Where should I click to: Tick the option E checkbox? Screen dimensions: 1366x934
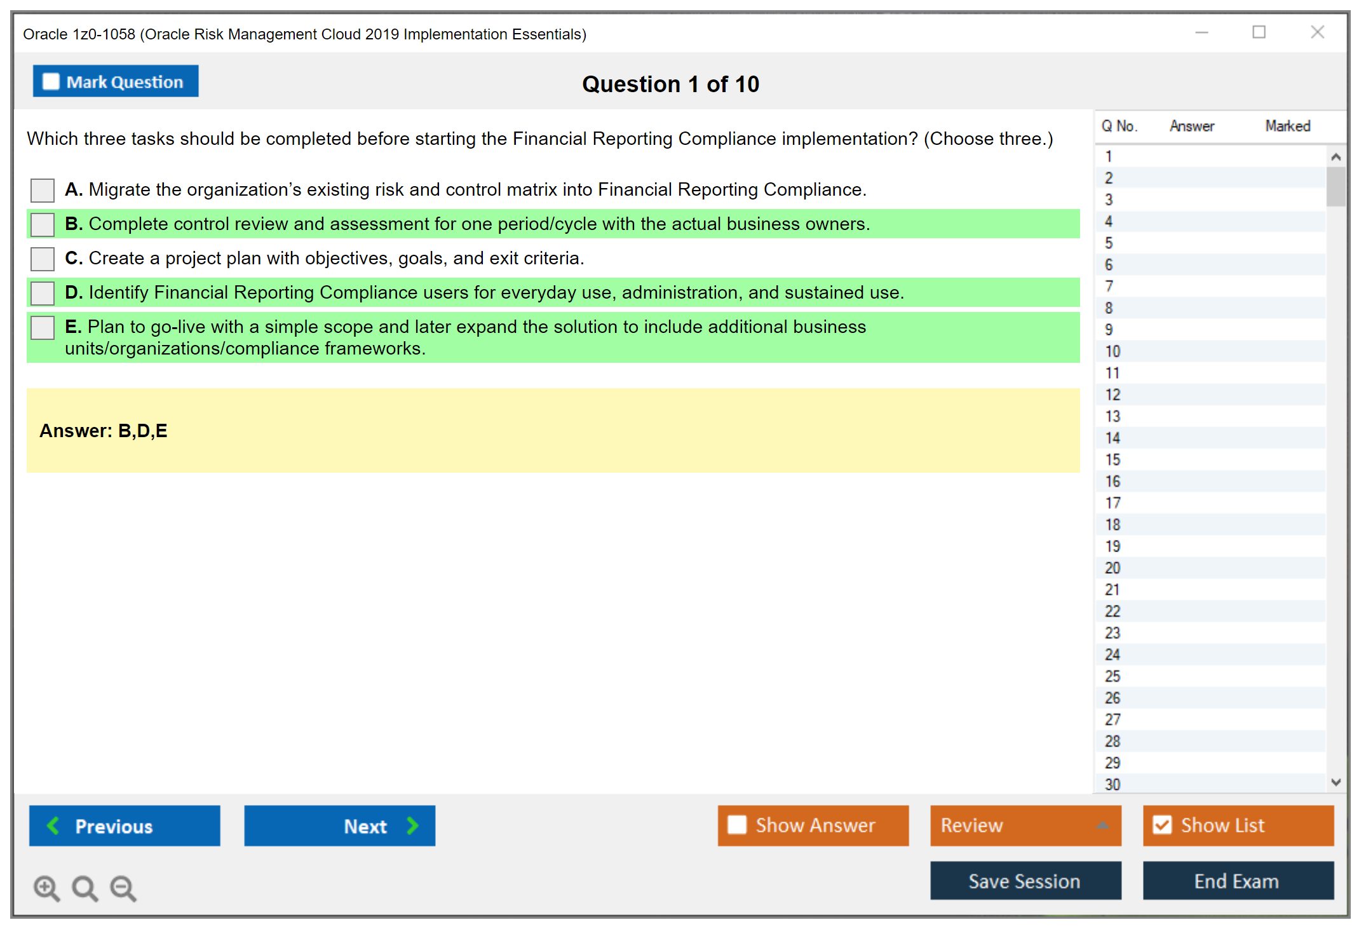tap(43, 327)
